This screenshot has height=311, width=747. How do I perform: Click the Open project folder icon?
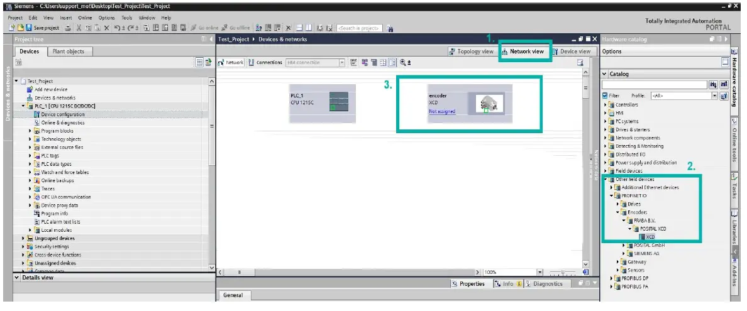pos(21,28)
